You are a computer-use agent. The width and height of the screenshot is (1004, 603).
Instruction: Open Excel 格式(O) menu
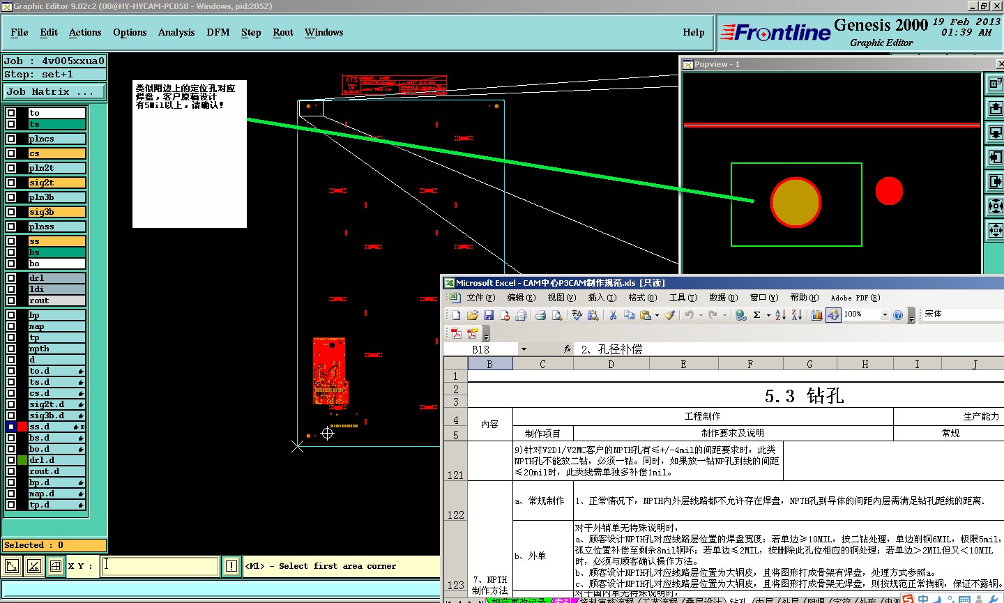tap(642, 298)
